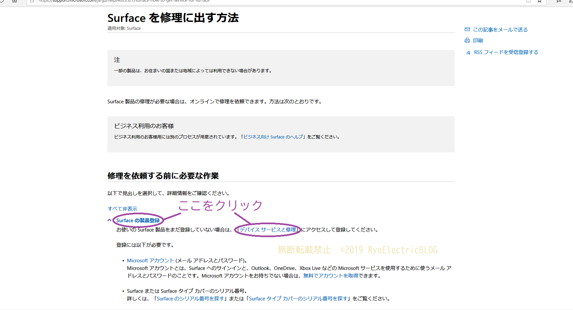Collapse the Surface の製品登録 section chevron
The width and height of the screenshot is (573, 310).
[x=109, y=220]
